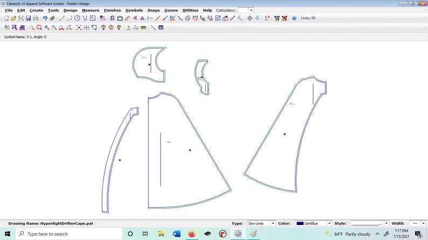Click the blue window panel icon

161,27
